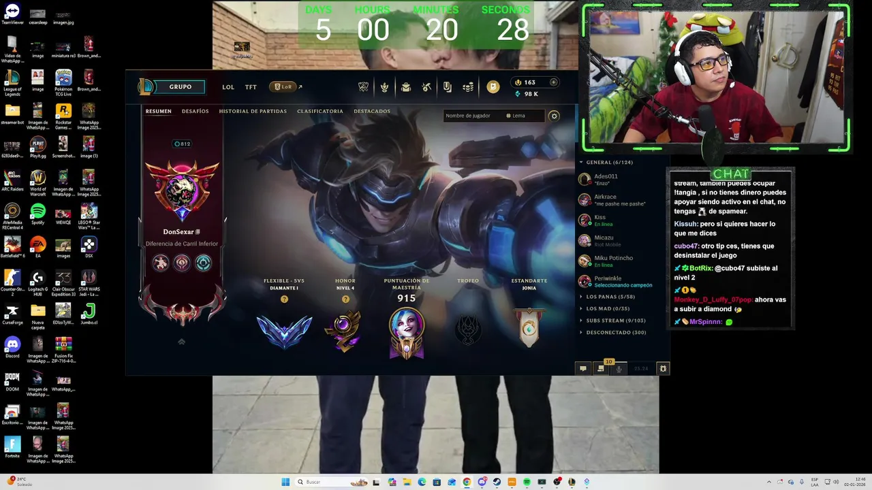Click the plus button next to 163 RP
The height and width of the screenshot is (490, 872).
[553, 82]
